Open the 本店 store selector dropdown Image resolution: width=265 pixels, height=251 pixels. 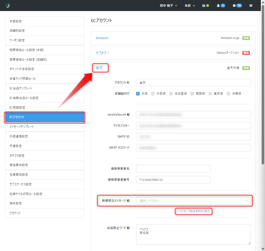pyautogui.click(x=190, y=6)
